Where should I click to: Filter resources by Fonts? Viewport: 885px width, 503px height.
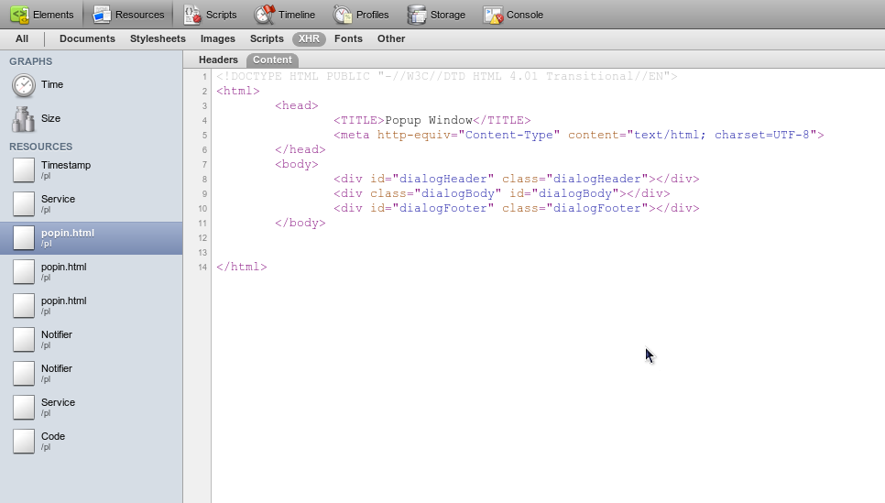pyautogui.click(x=348, y=39)
